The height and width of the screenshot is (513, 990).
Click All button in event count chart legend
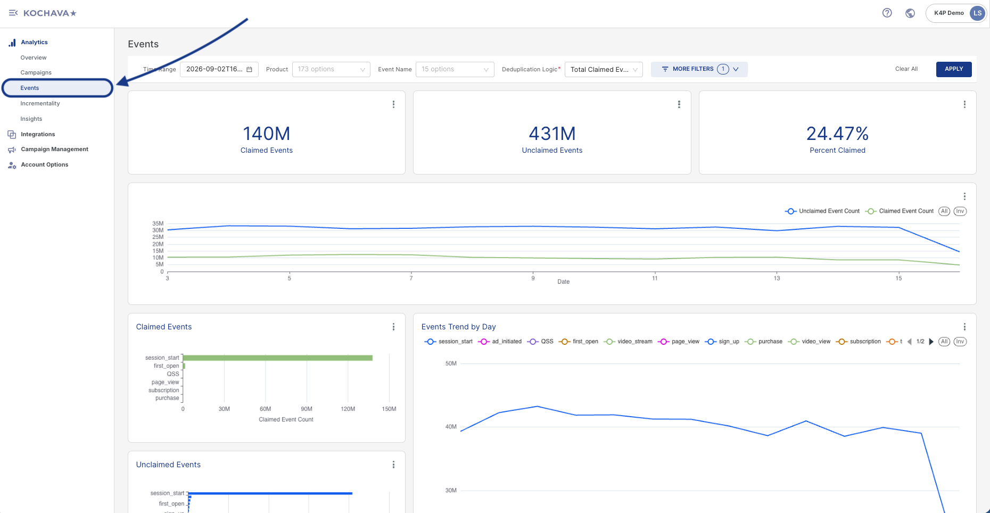pyautogui.click(x=944, y=211)
